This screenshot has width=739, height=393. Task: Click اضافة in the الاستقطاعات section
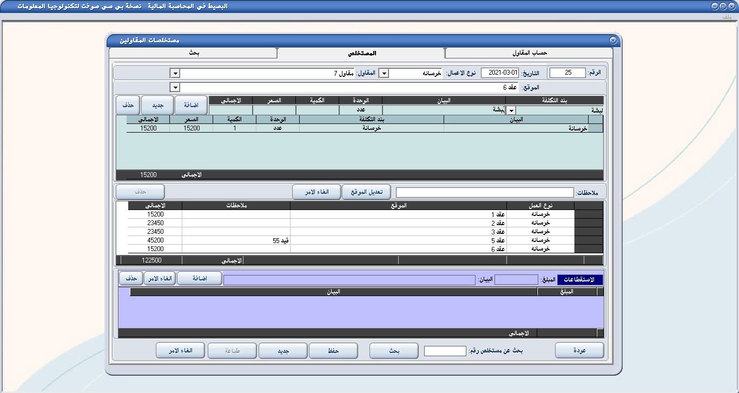coord(199,278)
